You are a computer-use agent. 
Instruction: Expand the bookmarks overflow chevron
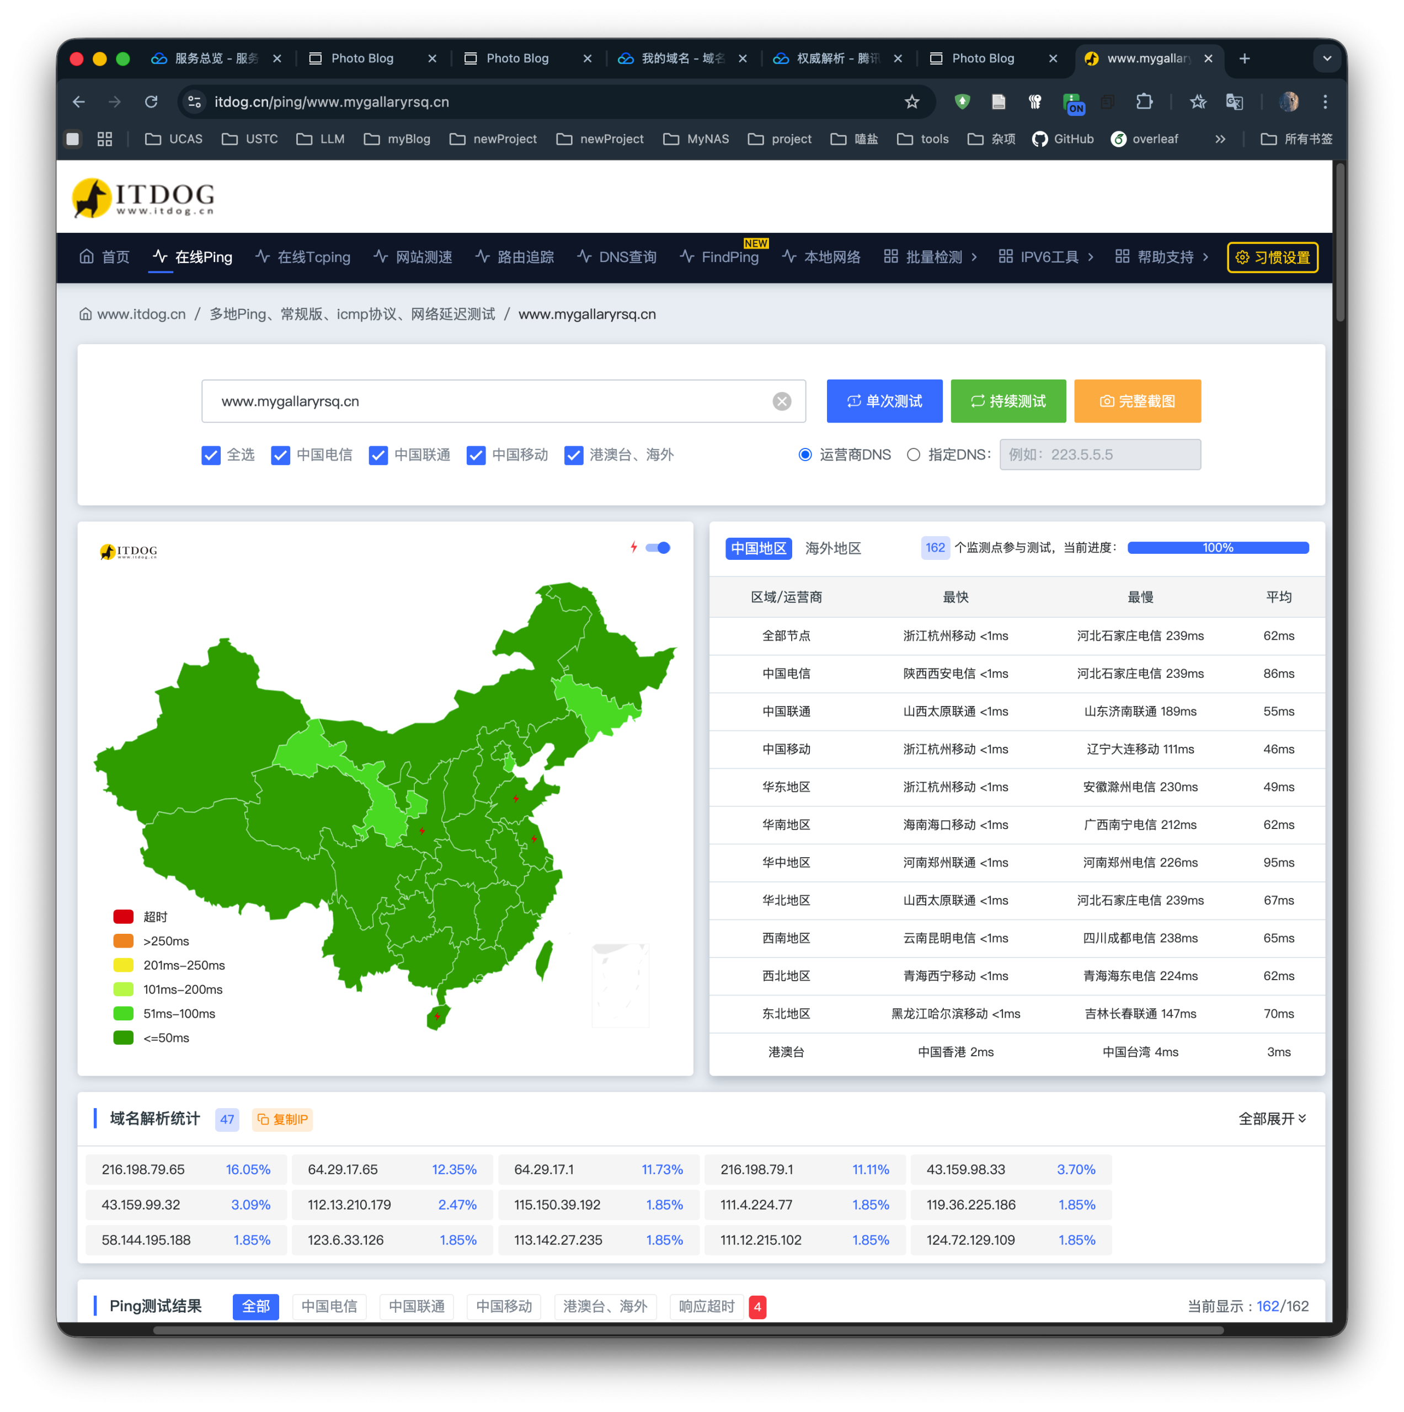coord(1220,139)
